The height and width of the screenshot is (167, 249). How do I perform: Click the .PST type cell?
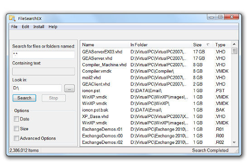(220, 91)
